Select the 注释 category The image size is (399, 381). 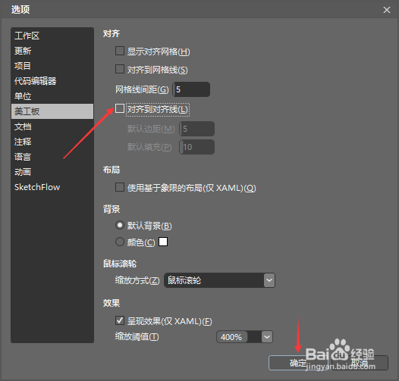tap(52, 142)
